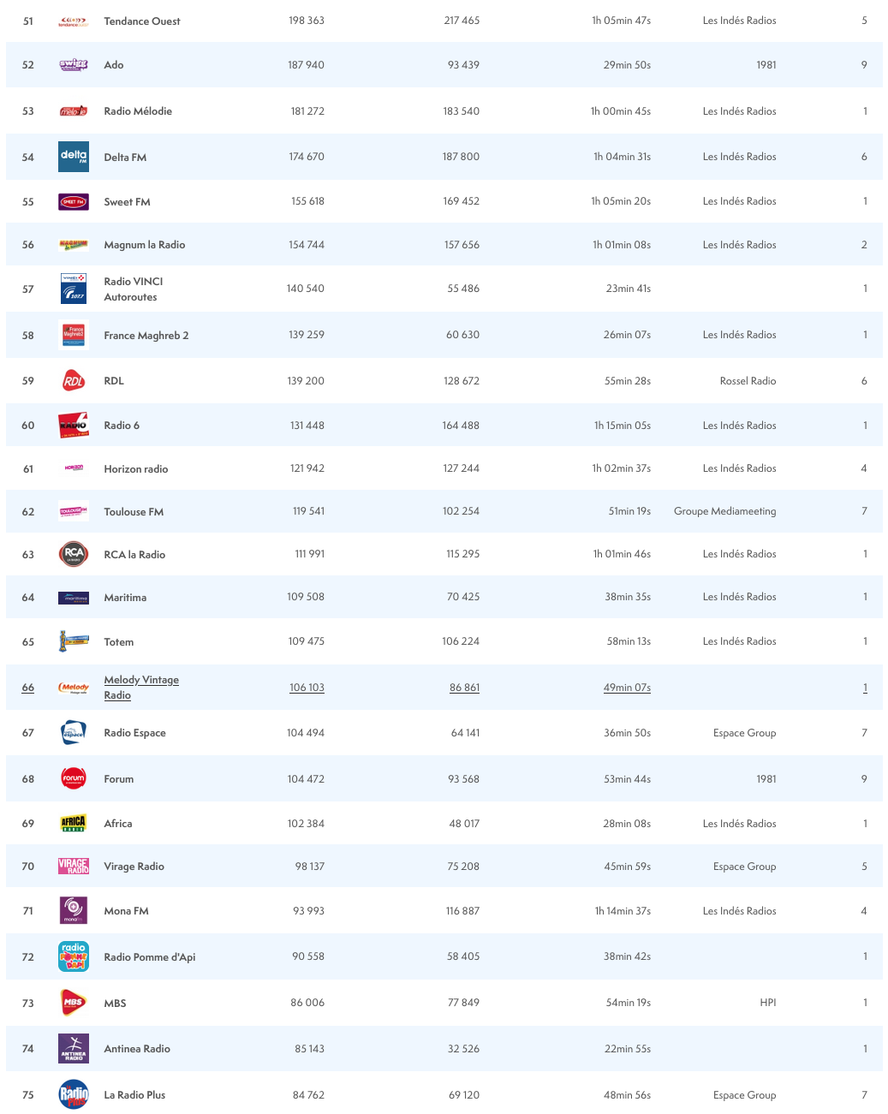Click the Rossel Radio group label
888x1114 pixels.
(748, 381)
